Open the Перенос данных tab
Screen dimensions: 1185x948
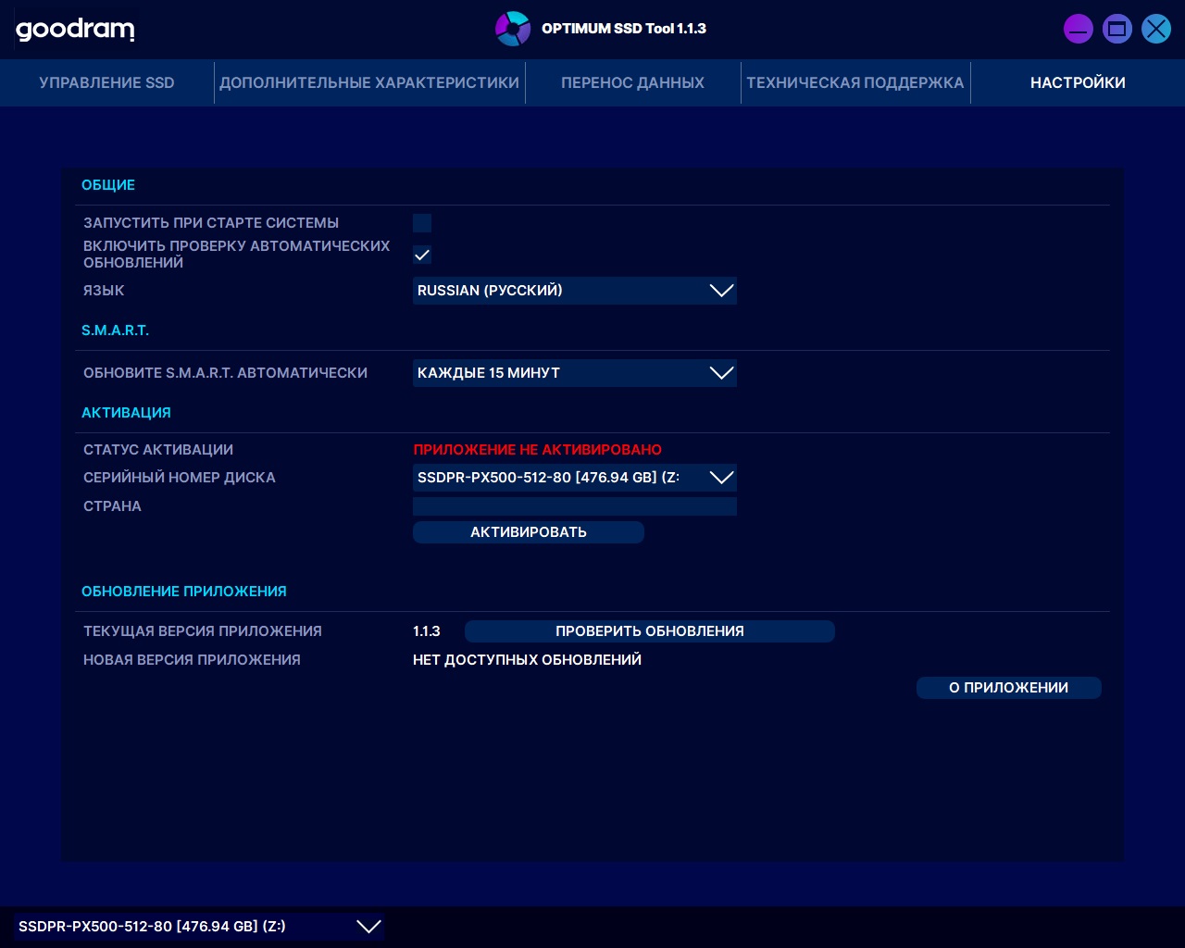(632, 82)
